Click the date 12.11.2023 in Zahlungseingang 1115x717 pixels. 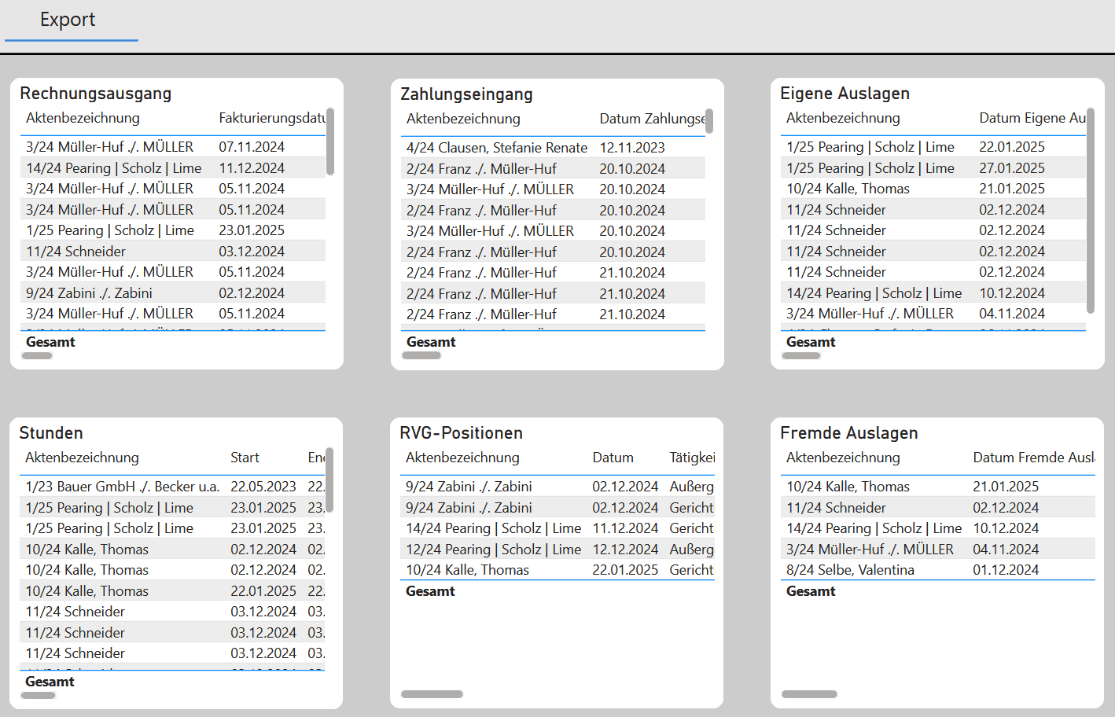point(632,148)
